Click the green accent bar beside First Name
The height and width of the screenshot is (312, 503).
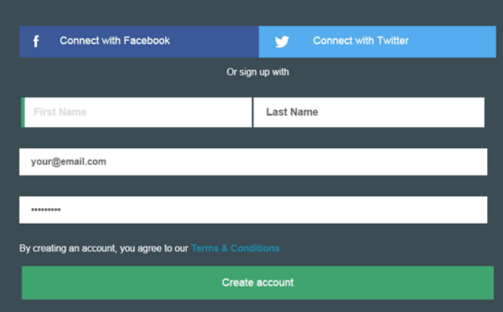point(23,112)
